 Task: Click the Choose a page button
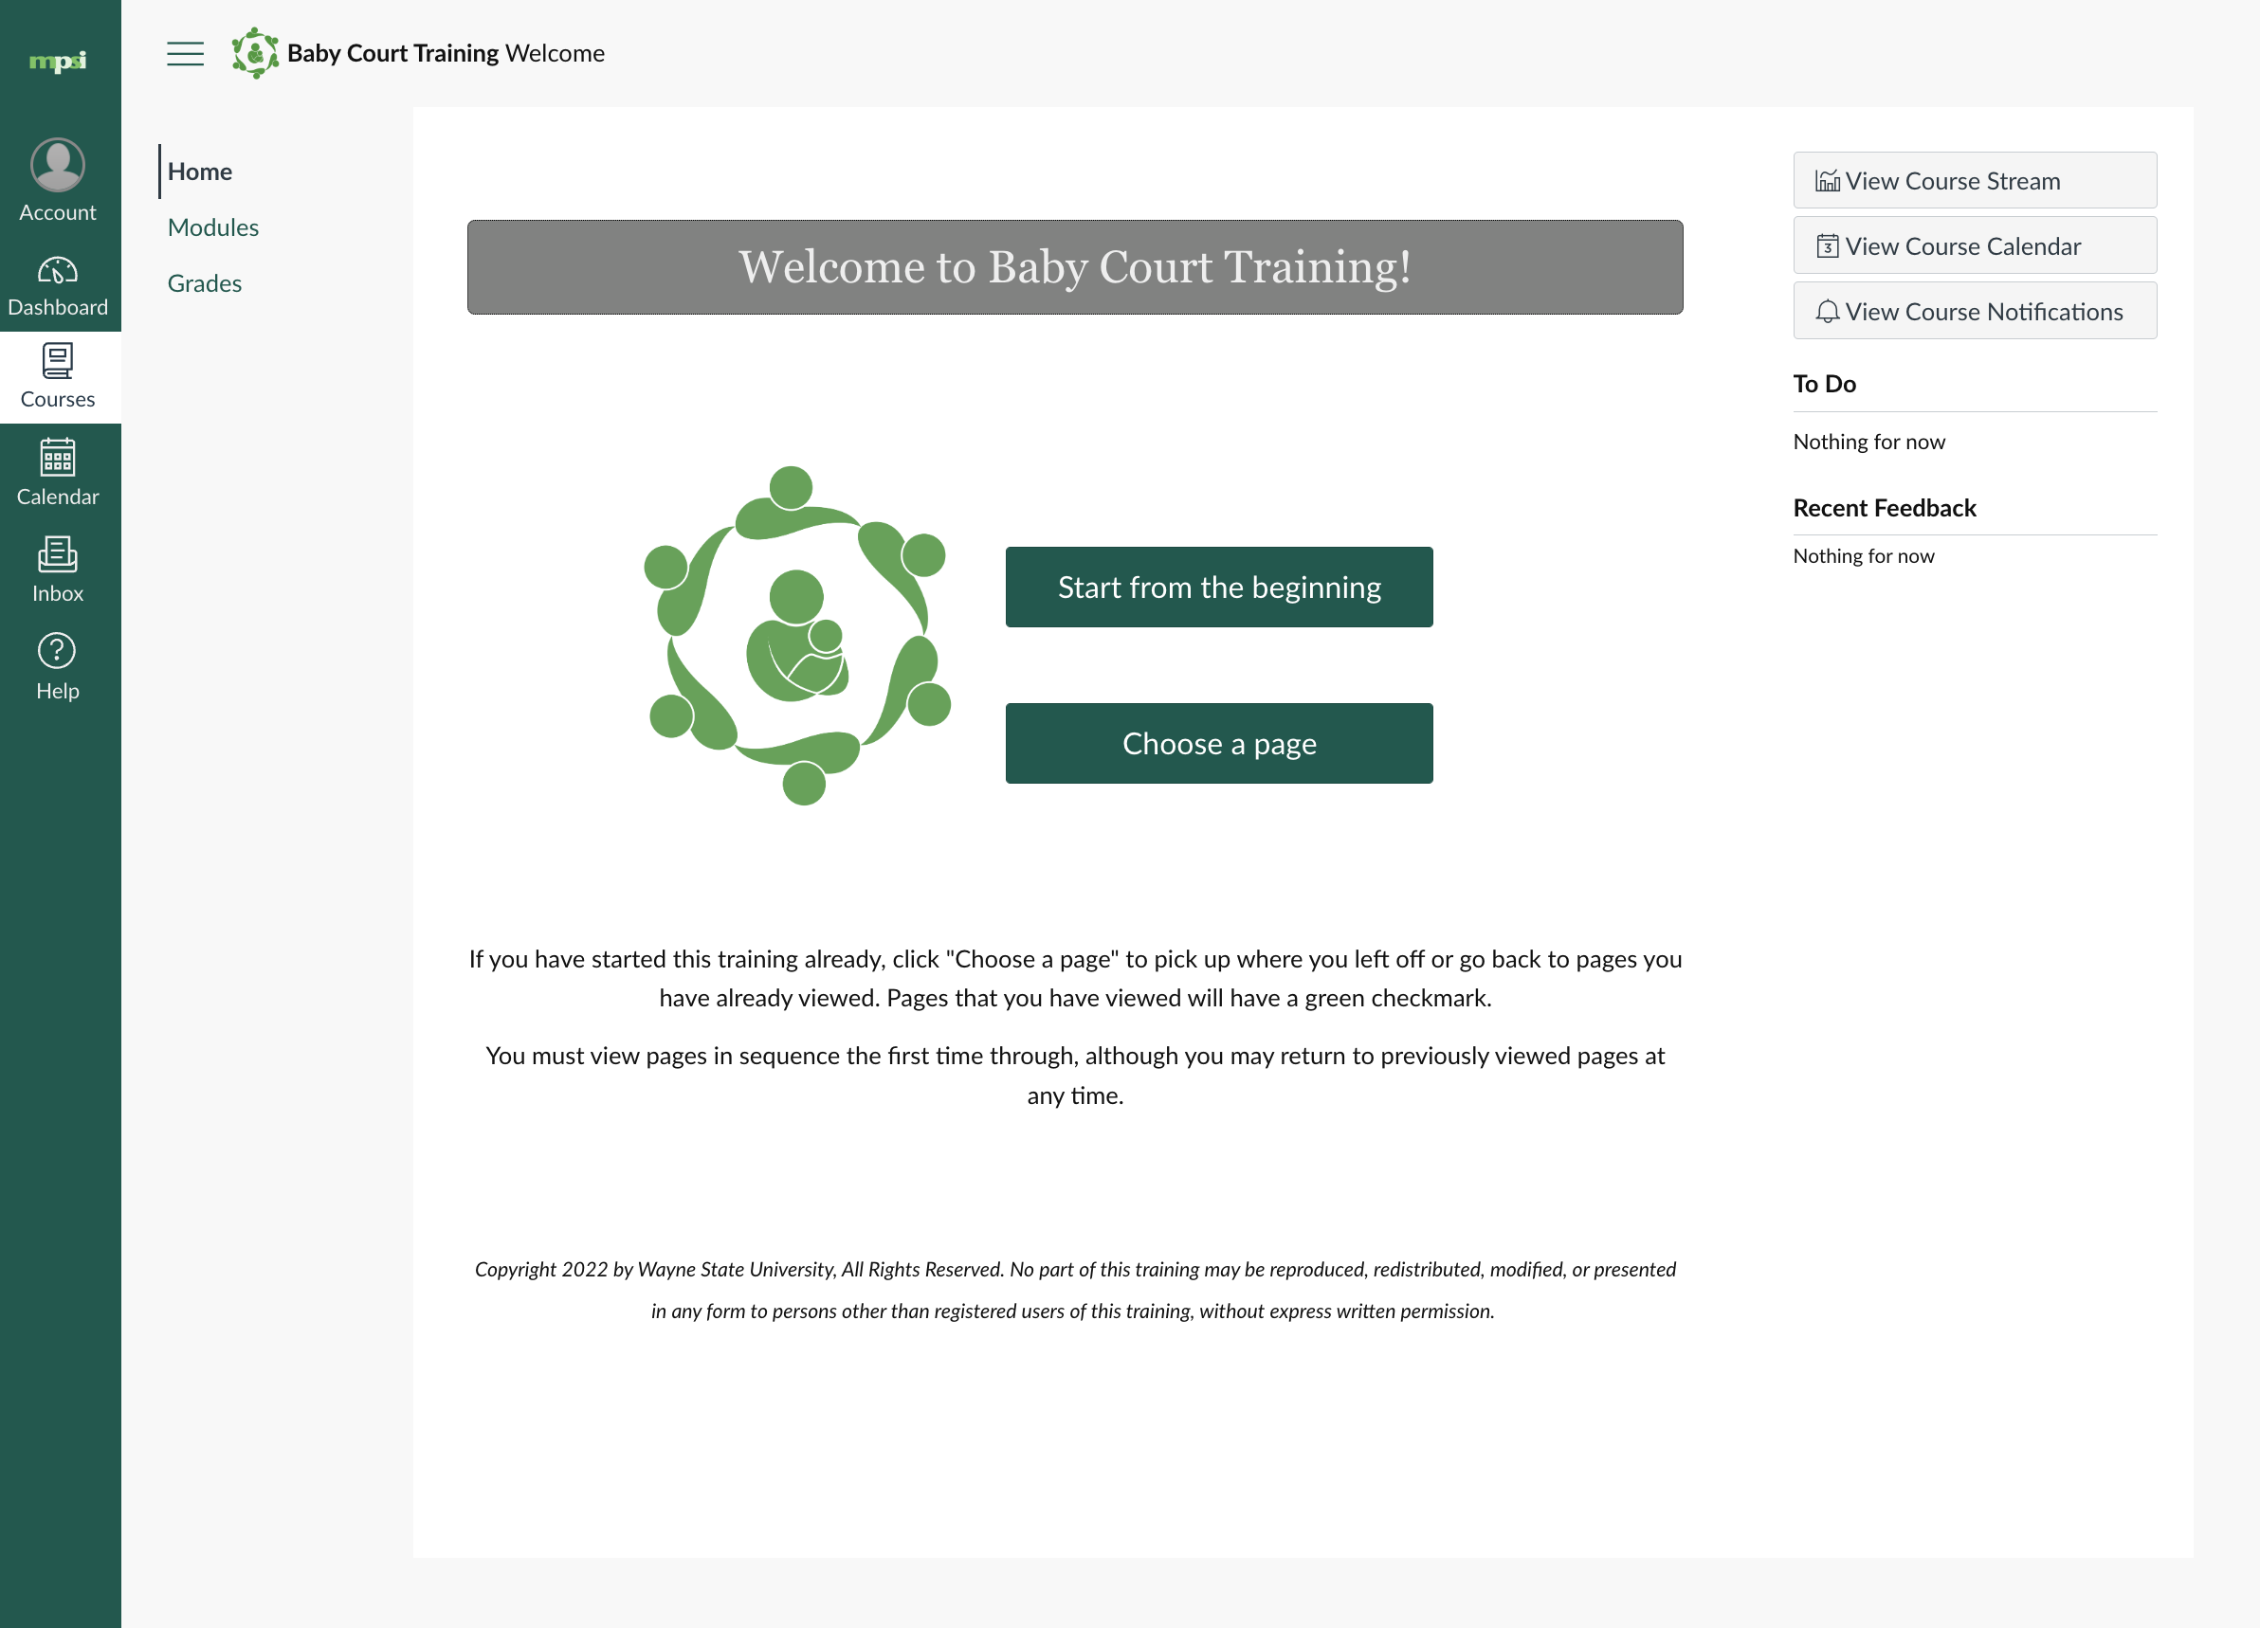coord(1219,743)
